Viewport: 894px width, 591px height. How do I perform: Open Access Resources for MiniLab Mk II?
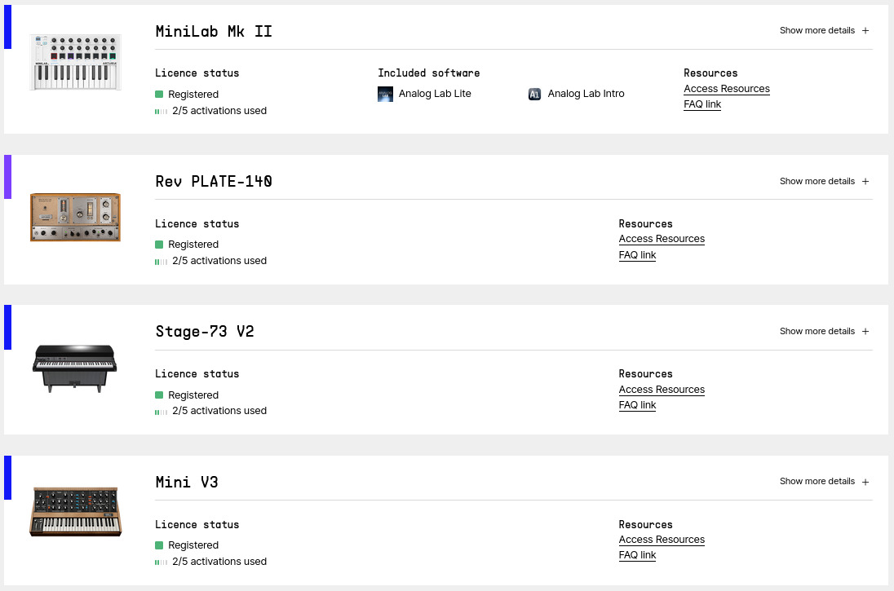[726, 89]
